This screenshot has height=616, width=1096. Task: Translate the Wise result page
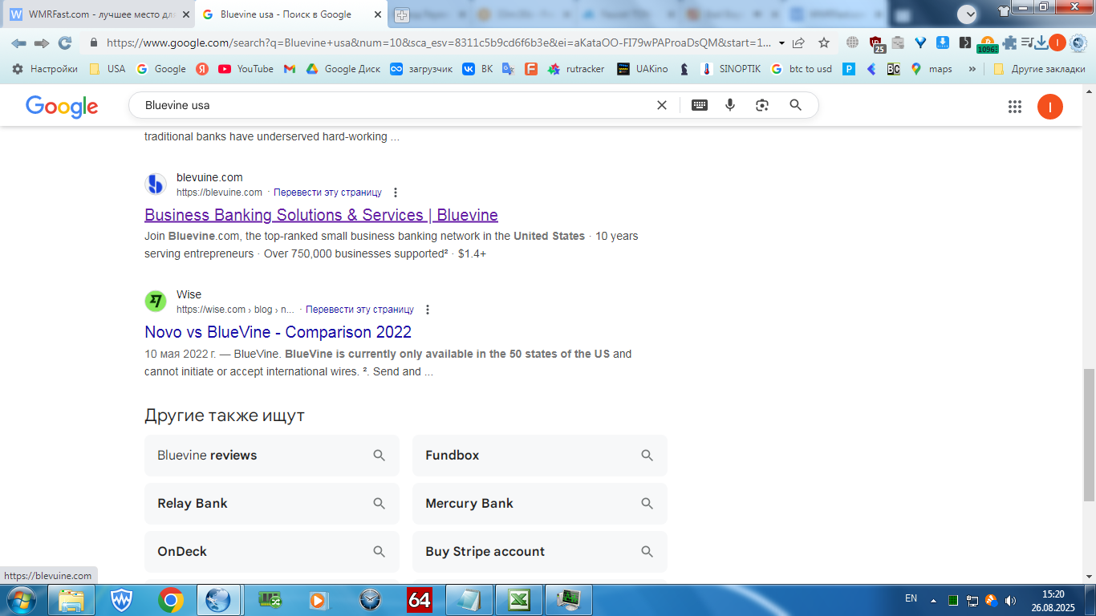pyautogui.click(x=359, y=310)
